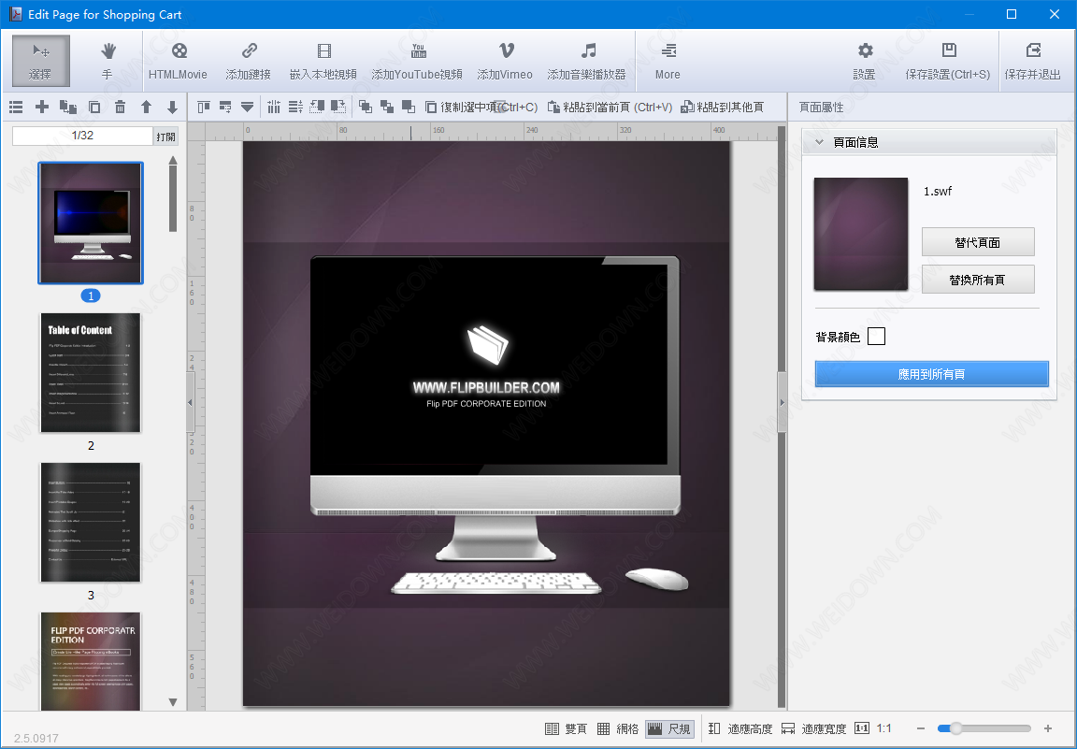This screenshot has width=1077, height=749.
Task: Move page down with down arrow
Action: tap(172, 108)
